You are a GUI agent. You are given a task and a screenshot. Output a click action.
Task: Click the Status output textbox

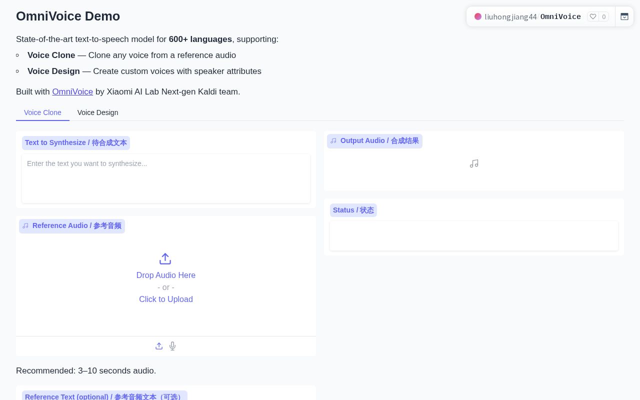[474, 236]
